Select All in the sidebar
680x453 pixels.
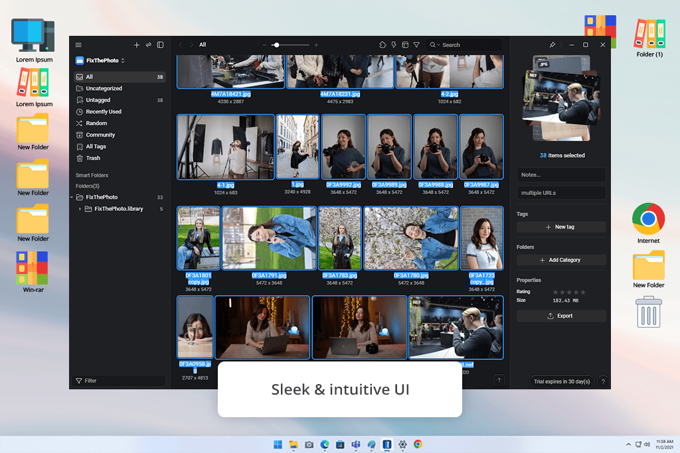[x=120, y=77]
